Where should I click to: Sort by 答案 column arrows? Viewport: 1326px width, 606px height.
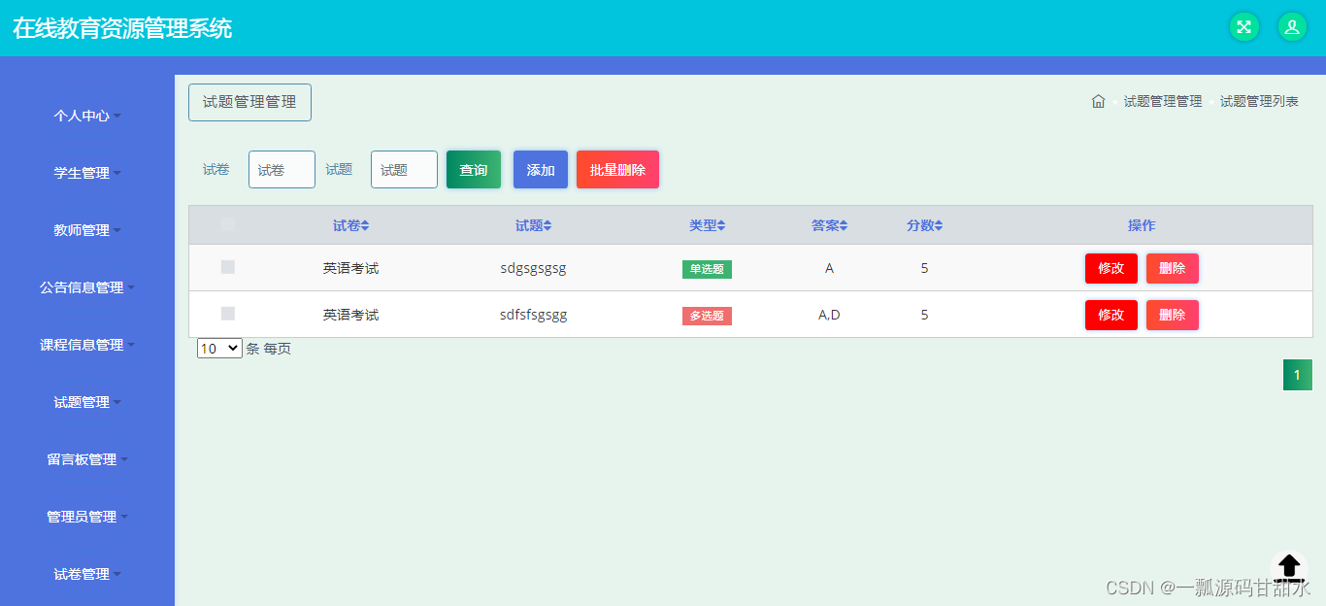pyautogui.click(x=844, y=225)
